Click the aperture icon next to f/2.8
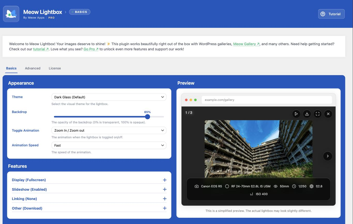The height and width of the screenshot is (224, 353). (311, 186)
